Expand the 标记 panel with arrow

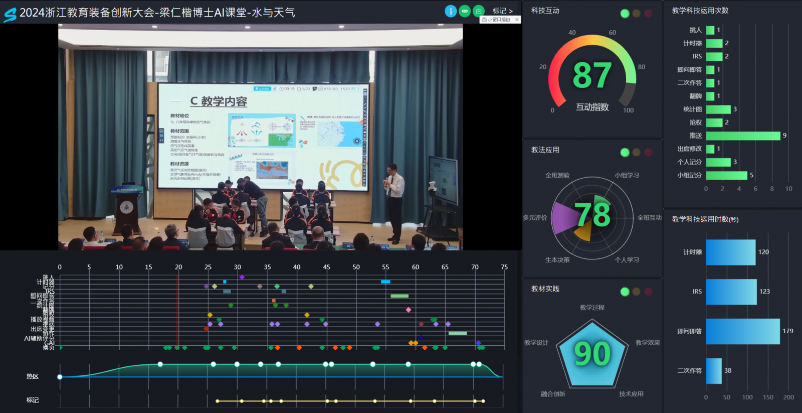[x=503, y=11]
